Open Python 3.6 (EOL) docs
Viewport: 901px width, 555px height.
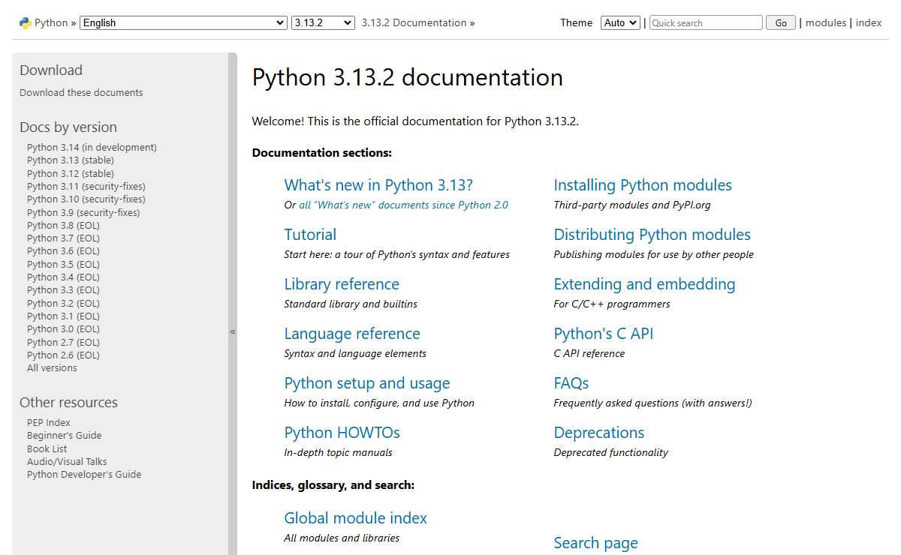[x=63, y=251]
